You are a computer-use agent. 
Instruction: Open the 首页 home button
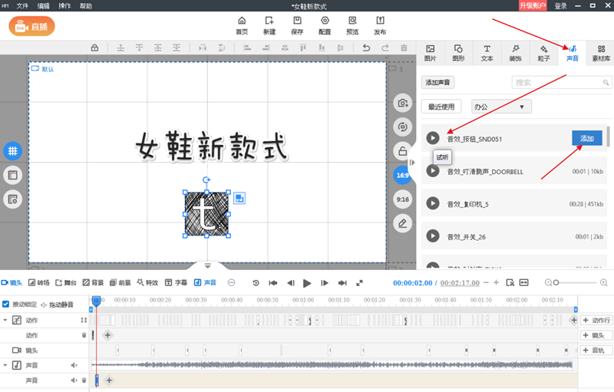tap(242, 25)
